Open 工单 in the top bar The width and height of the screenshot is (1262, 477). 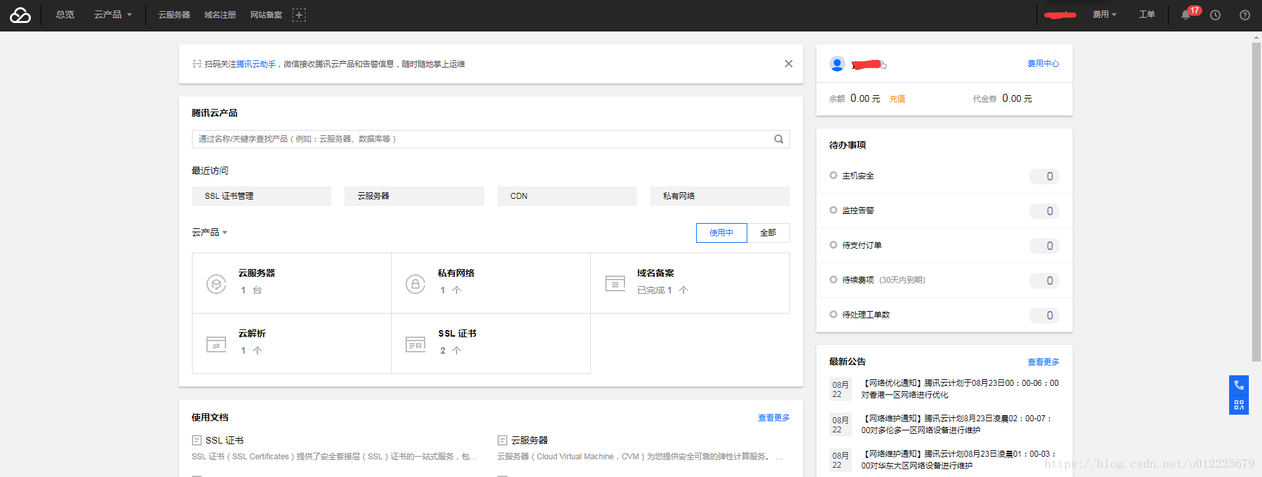[1147, 14]
